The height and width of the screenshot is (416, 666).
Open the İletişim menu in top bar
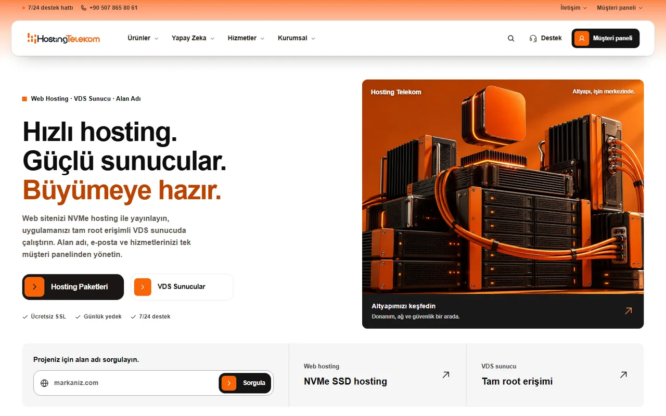pyautogui.click(x=573, y=8)
